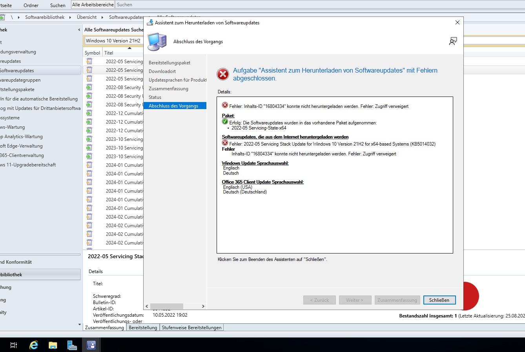Click the green navigation arrow in the breadcrumb bar
The width and height of the screenshot is (525, 352).
pos(4,17)
